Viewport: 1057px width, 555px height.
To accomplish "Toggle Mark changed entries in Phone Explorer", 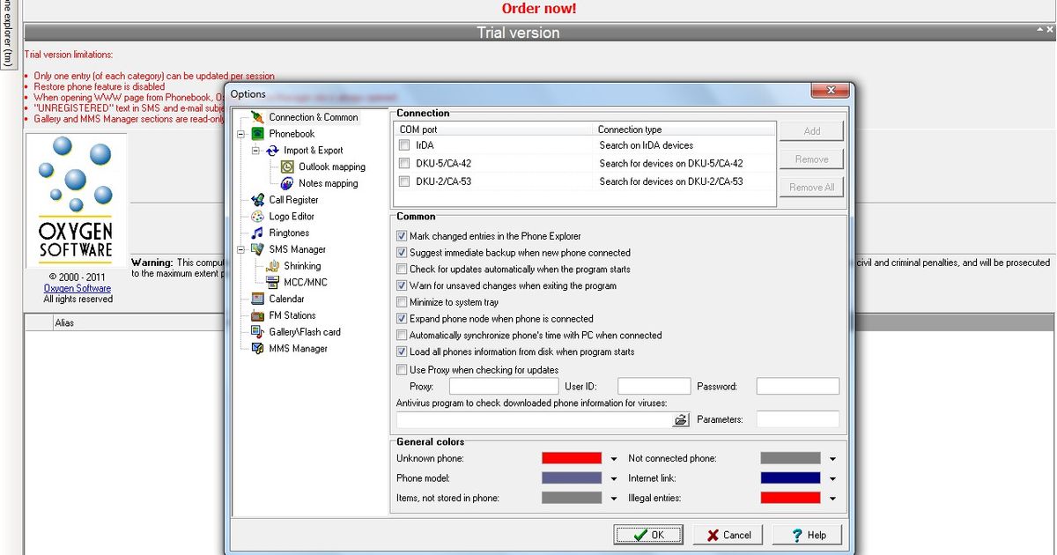I will click(402, 236).
